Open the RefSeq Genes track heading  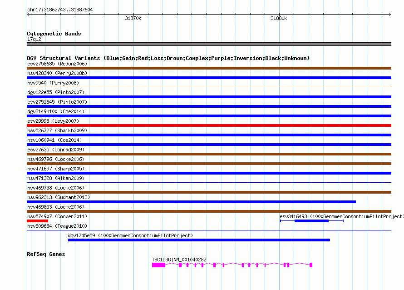(x=46, y=254)
